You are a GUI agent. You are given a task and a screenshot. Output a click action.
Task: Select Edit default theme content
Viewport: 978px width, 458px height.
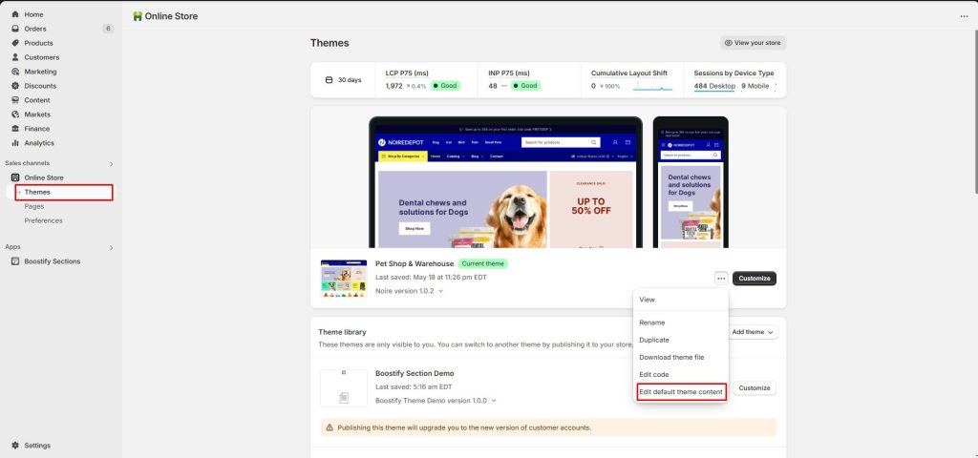681,392
